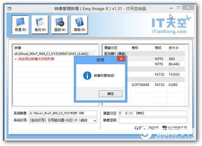Click the 卷标 column header

pyautogui.click(x=142, y=48)
